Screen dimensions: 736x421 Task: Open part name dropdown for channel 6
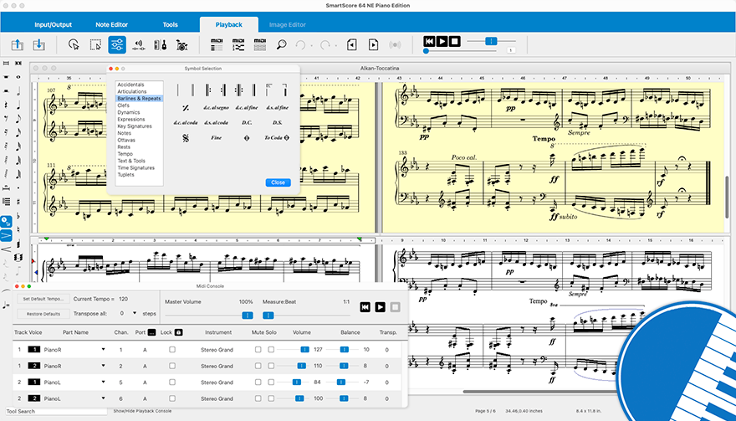coord(103,398)
